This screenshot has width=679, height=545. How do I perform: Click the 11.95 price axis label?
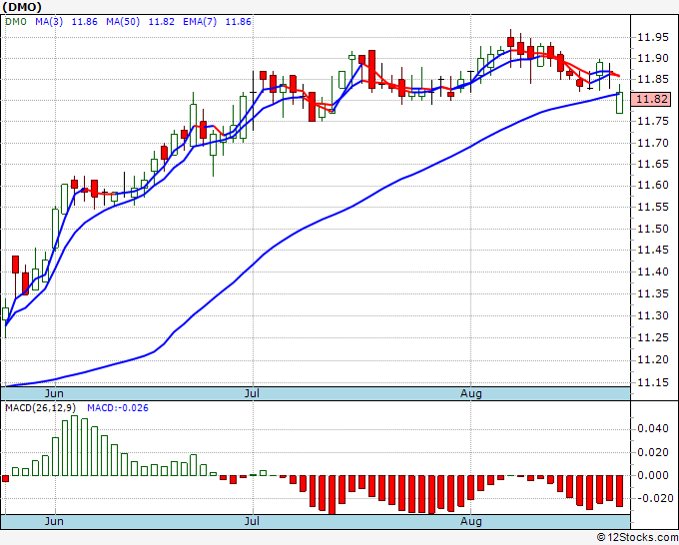[x=653, y=38]
